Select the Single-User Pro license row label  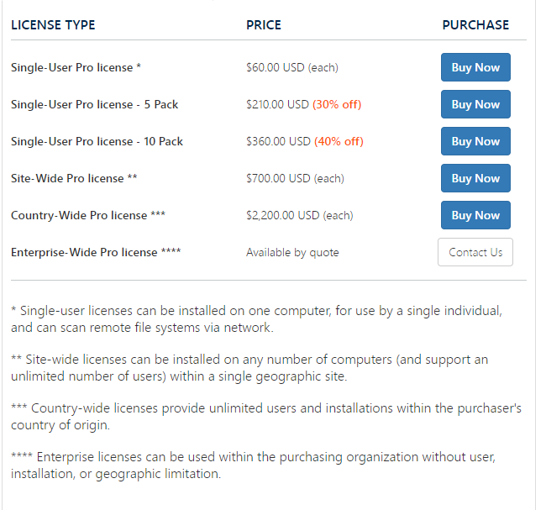point(76,67)
